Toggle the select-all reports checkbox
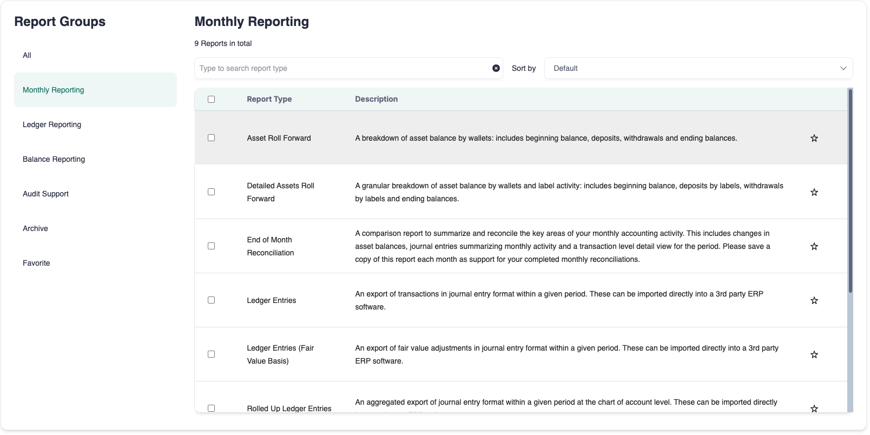The height and width of the screenshot is (435, 870). click(211, 99)
